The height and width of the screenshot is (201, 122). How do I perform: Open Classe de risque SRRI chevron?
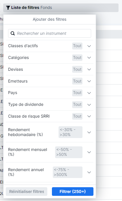click(x=89, y=116)
